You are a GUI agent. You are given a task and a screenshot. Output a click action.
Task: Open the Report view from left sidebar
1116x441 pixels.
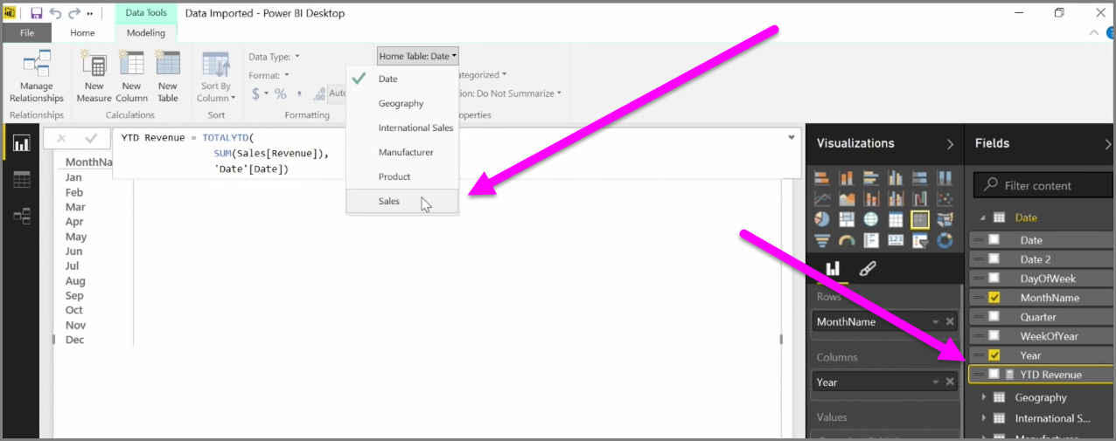tap(22, 142)
